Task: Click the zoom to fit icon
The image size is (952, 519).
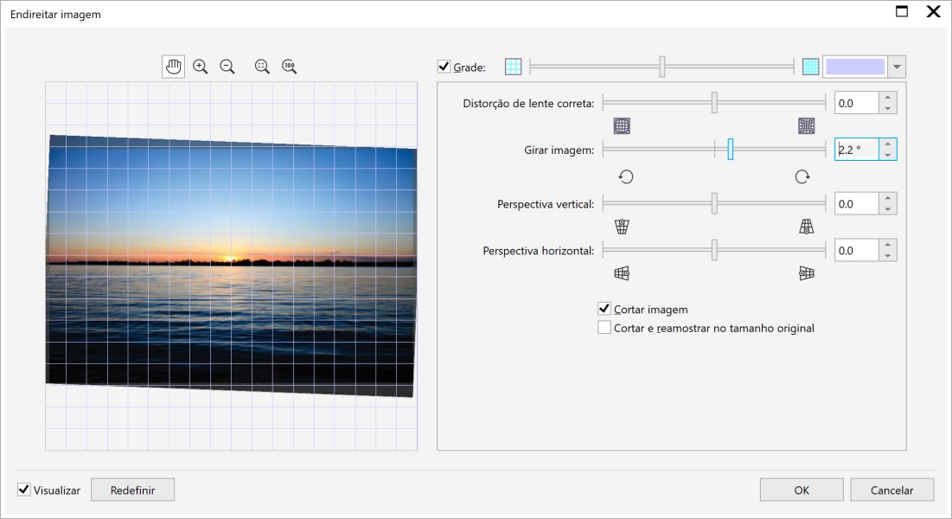Action: (262, 67)
